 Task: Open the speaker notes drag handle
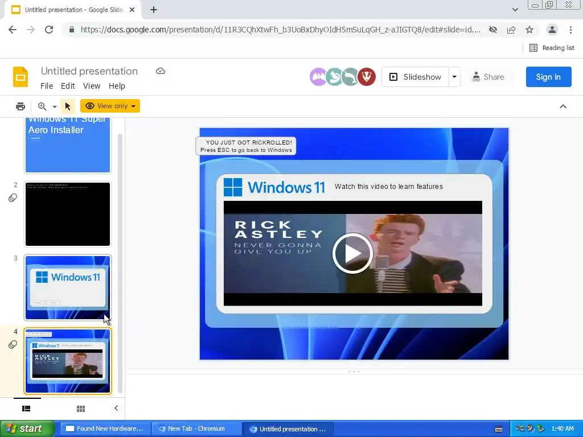[354, 372]
